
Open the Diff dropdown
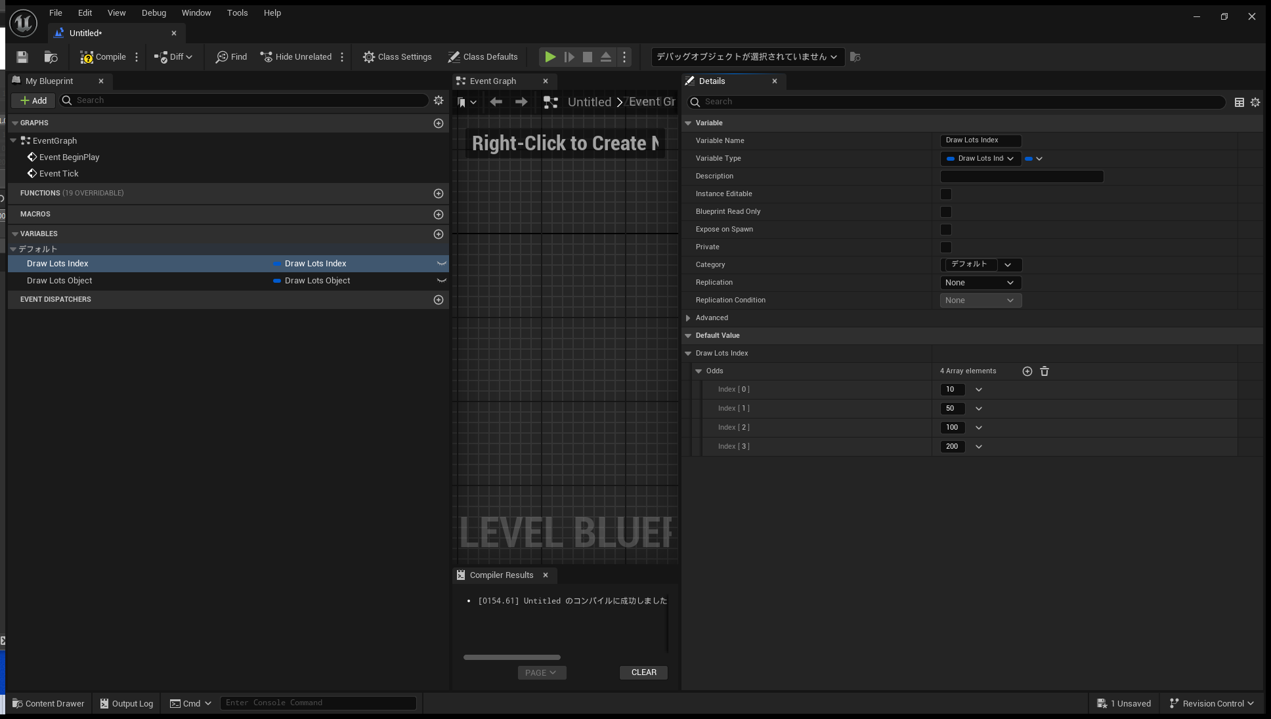173,57
